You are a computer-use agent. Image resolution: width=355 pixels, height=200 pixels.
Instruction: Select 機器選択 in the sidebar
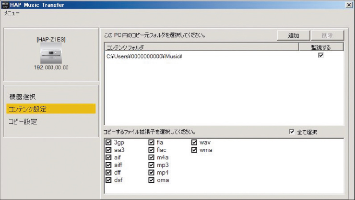[x=23, y=97]
